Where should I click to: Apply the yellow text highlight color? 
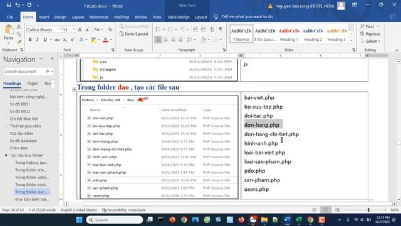point(93,40)
